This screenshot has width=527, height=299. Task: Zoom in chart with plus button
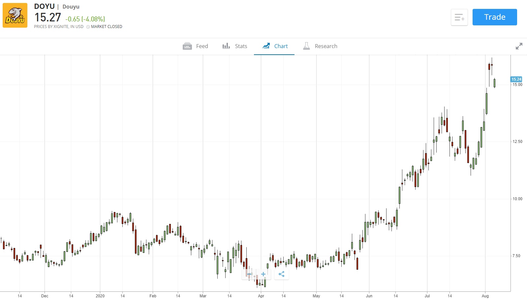263,274
